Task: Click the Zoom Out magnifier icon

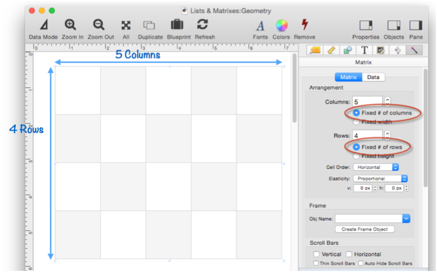Action: tap(100, 25)
